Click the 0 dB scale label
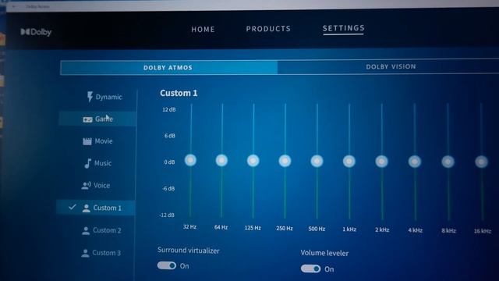The width and height of the screenshot is (499, 281). [x=170, y=162]
